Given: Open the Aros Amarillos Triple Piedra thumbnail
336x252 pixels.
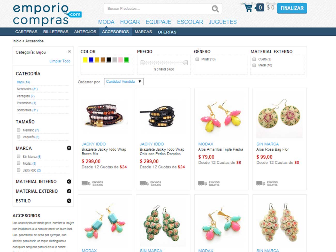Looking at the screenshot, I should pos(221,115).
